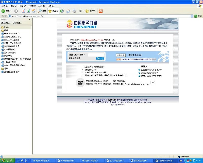203x163 pixels.
Task: Click the Print toolbar icon
Action: [74, 11]
